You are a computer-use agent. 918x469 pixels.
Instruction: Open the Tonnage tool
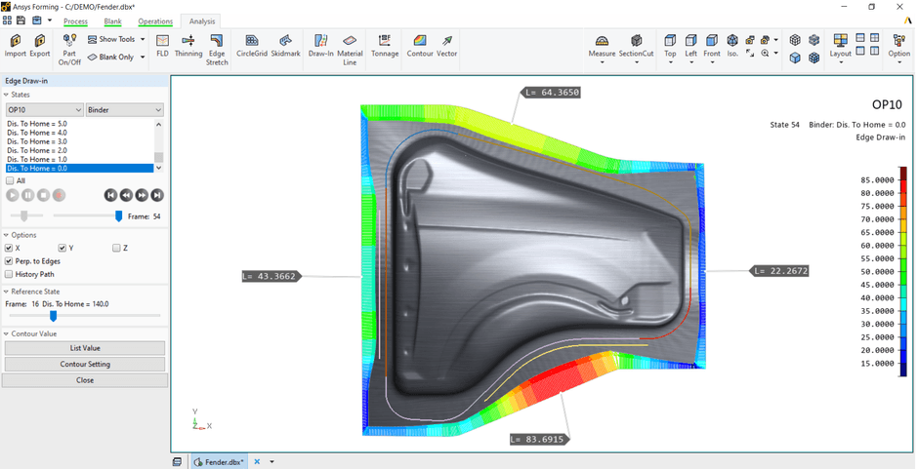[x=385, y=45]
